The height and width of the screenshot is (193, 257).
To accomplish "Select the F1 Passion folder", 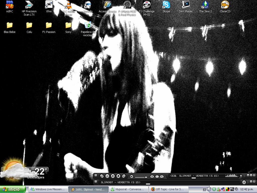I will 49,28.
